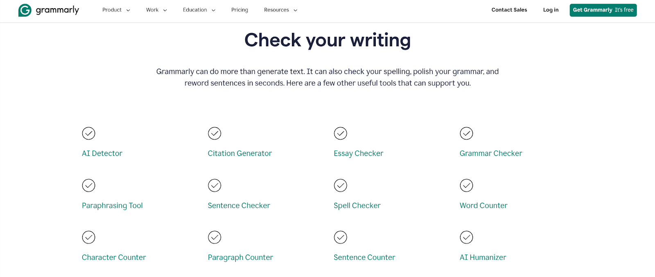The height and width of the screenshot is (277, 655).
Task: Go to the Pricing page
Action: tap(239, 10)
